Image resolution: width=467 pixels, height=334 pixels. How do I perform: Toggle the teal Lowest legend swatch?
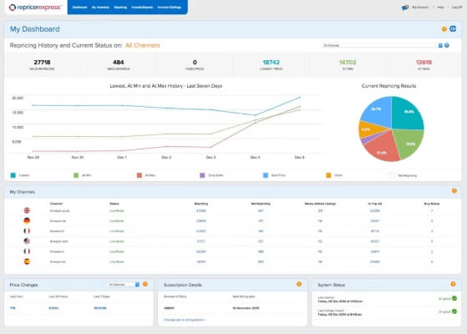[x=13, y=175]
